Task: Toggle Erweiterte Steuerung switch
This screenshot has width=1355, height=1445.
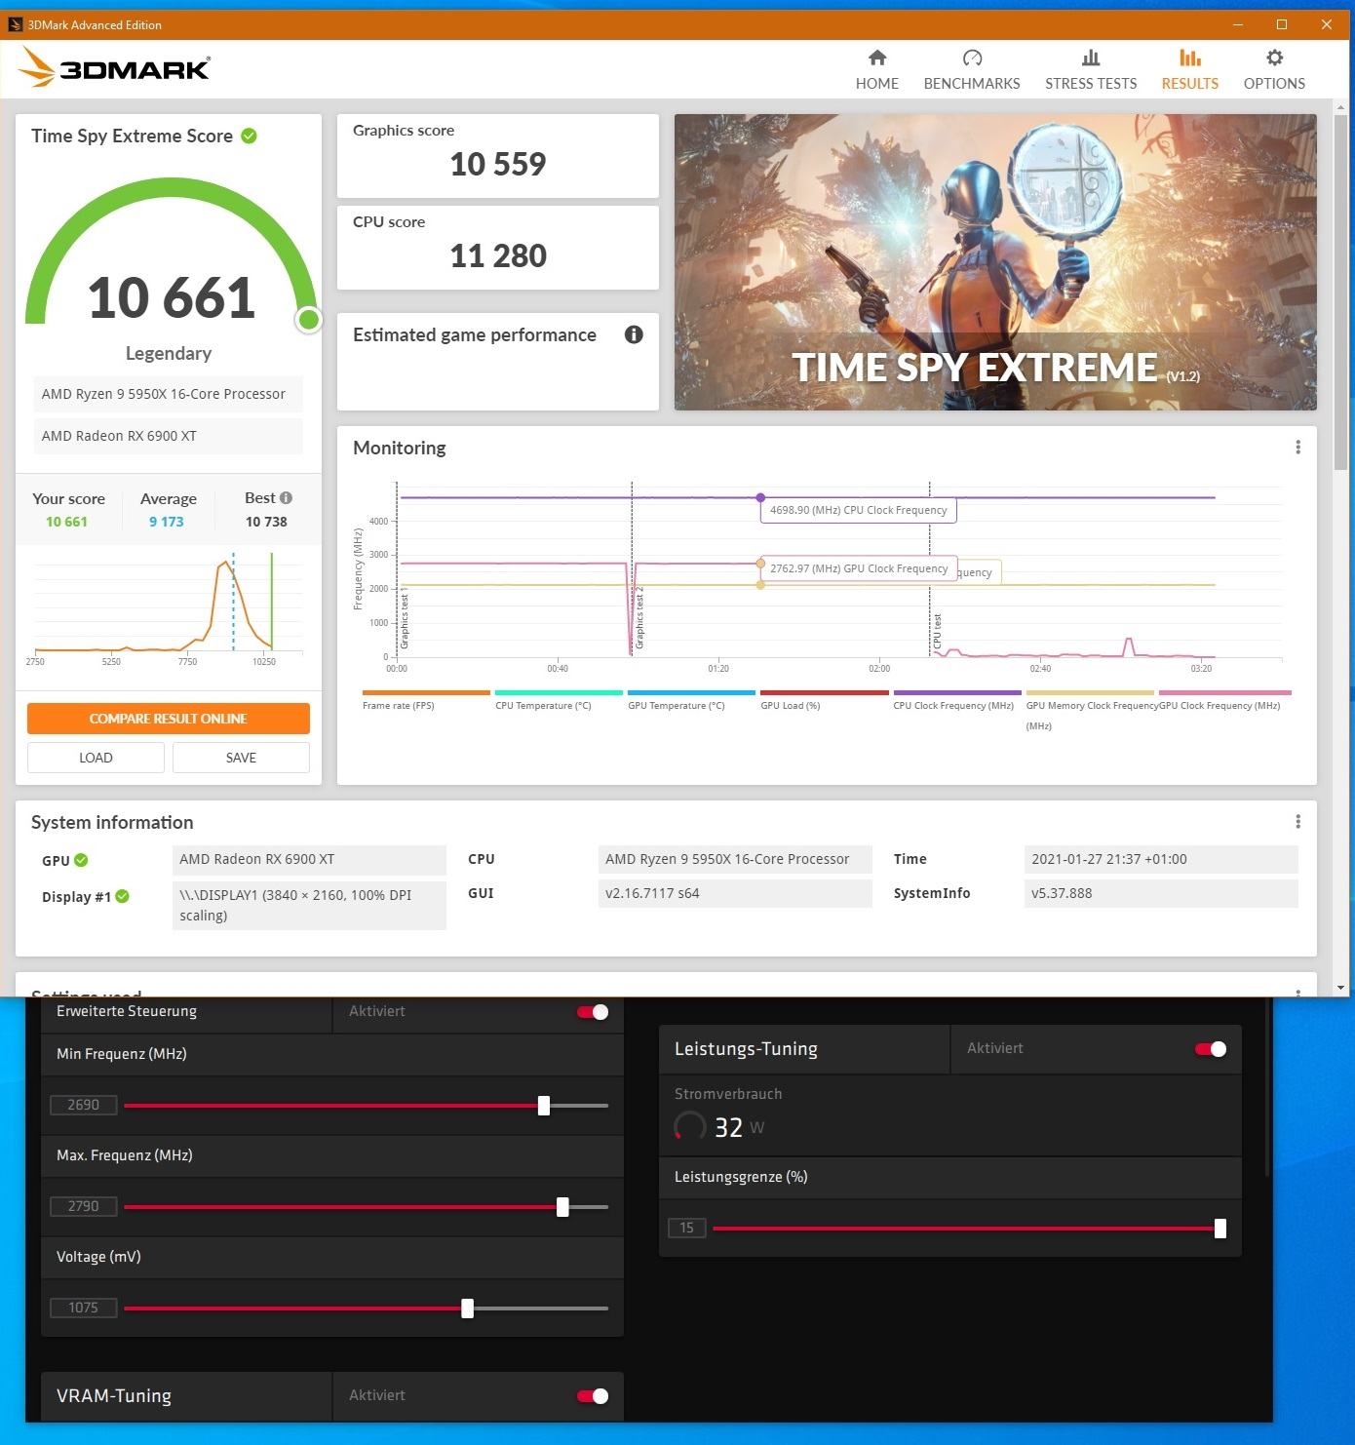Action: click(593, 1012)
